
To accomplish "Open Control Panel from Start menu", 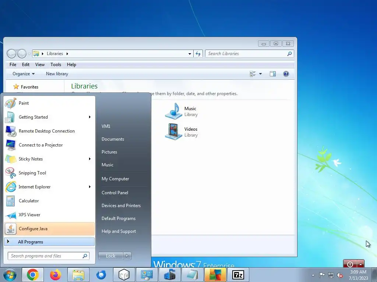I will pos(115,193).
